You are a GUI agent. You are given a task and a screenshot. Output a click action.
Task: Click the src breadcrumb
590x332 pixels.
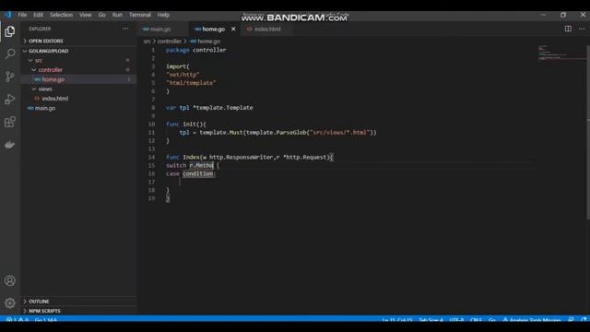(147, 41)
